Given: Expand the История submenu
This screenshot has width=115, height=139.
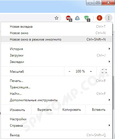Looking at the screenshot, I should point(57,49).
